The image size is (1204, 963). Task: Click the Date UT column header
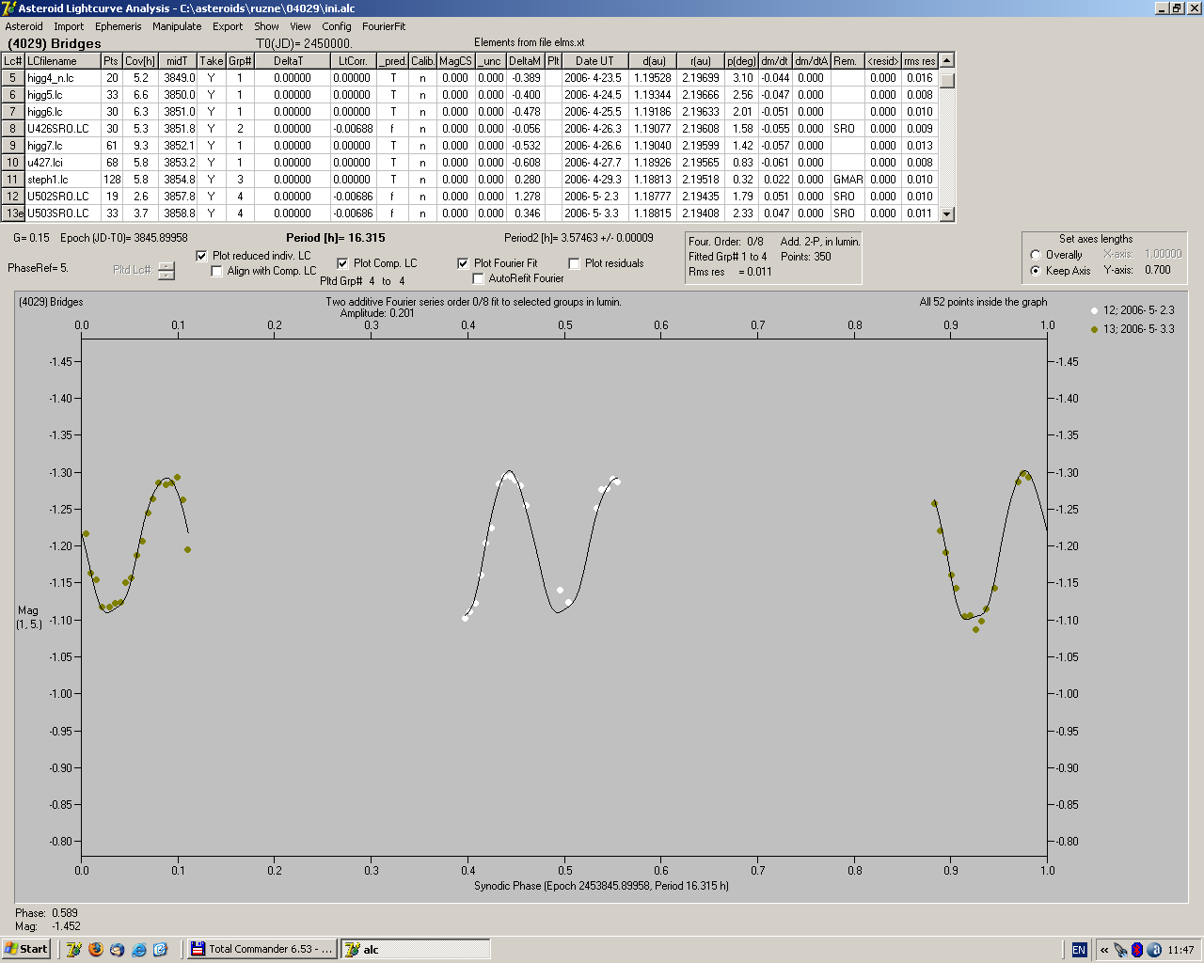594,61
